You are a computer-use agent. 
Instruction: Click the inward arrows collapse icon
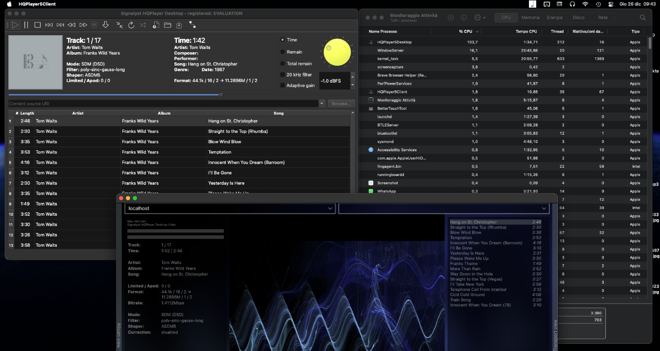coord(120,25)
